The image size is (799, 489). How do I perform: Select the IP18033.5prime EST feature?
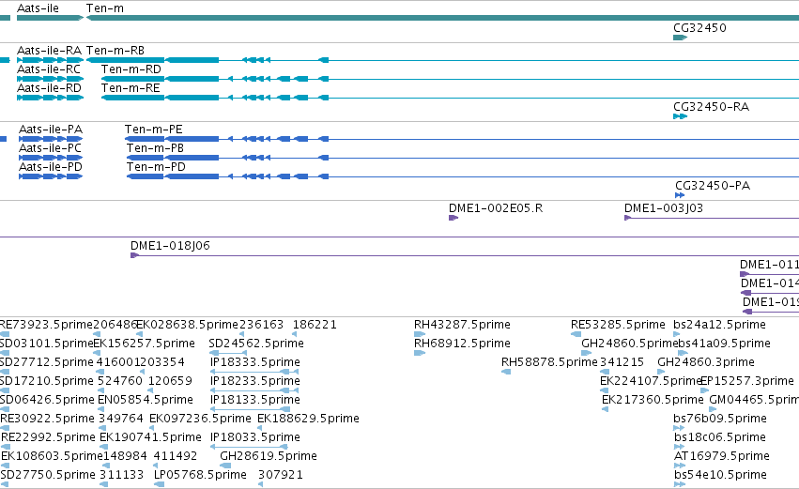pyautogui.click(x=249, y=447)
